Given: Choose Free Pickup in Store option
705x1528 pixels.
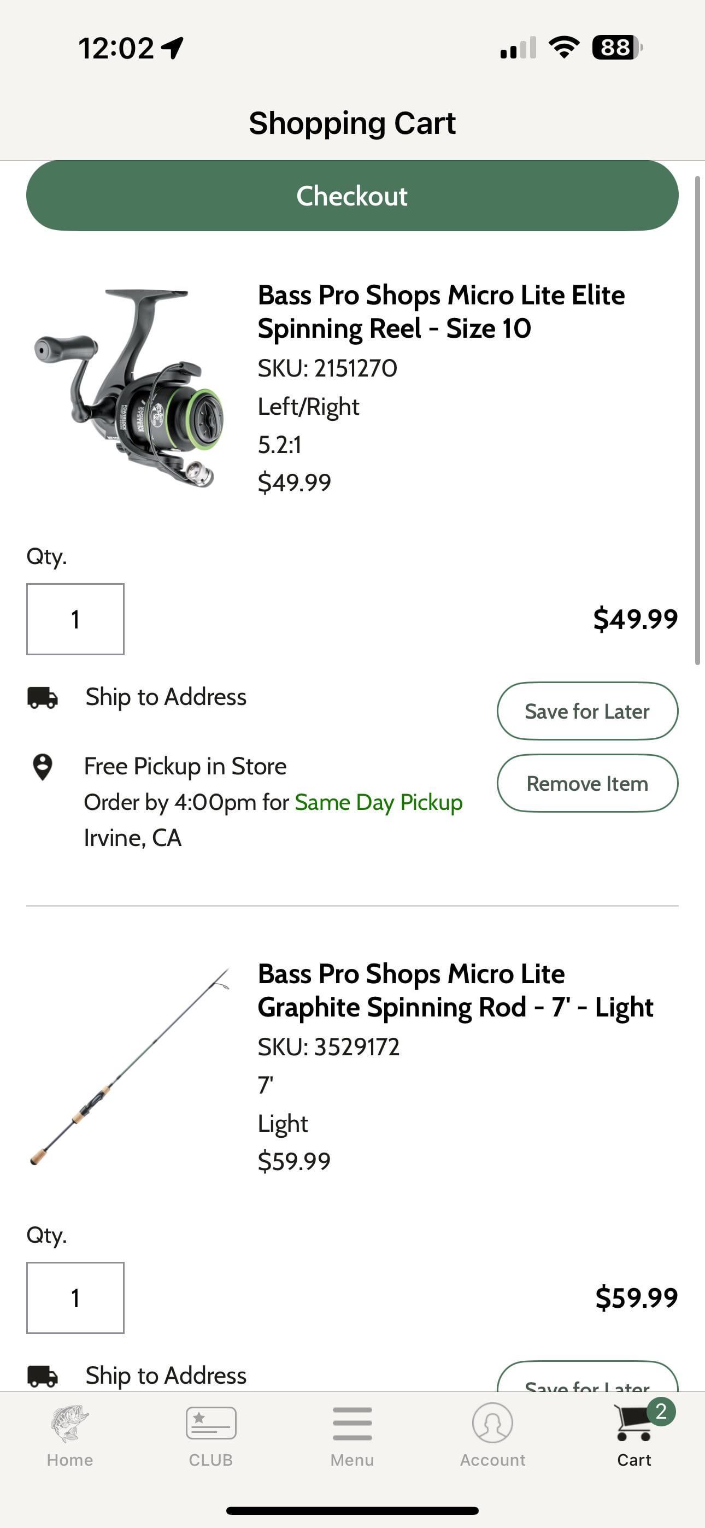Looking at the screenshot, I should [x=185, y=766].
